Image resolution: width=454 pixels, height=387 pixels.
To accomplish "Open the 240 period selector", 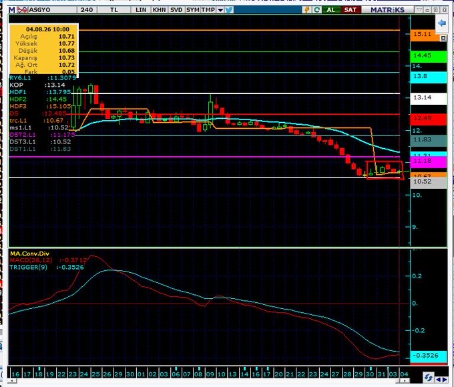I will [x=87, y=10].
